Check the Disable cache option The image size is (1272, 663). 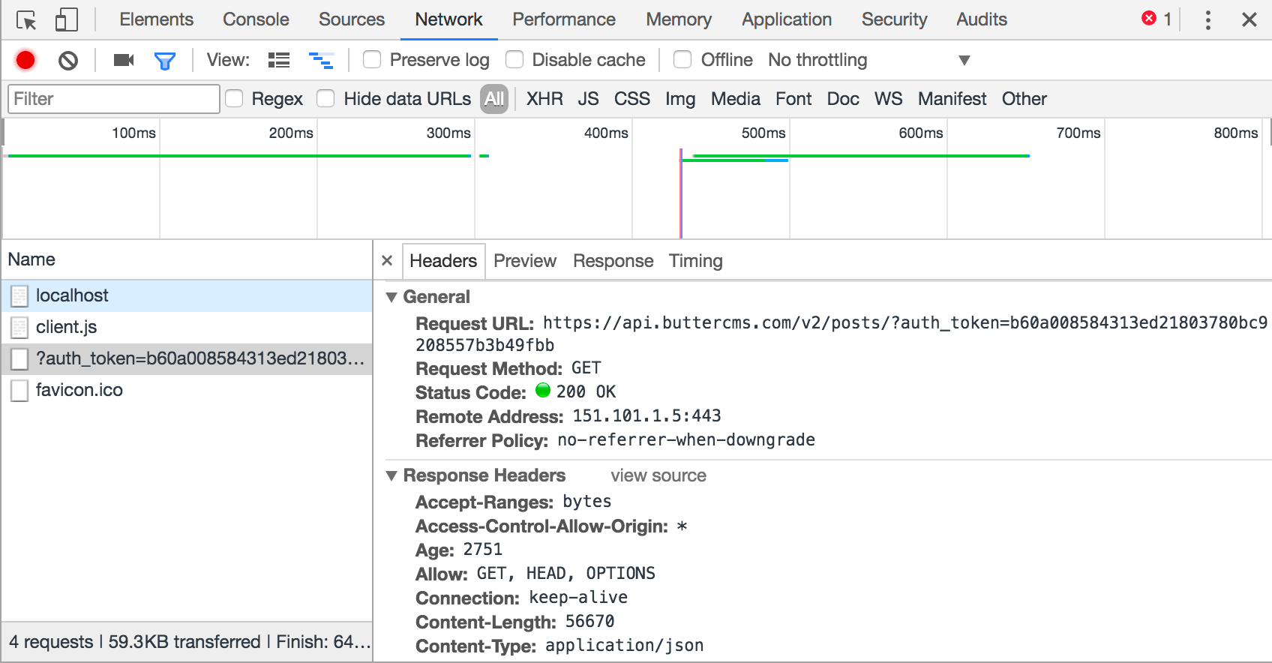point(514,59)
